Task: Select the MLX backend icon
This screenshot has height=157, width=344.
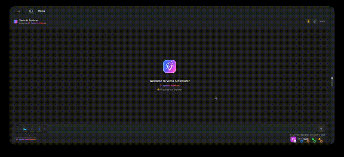Action: [x=300, y=139]
